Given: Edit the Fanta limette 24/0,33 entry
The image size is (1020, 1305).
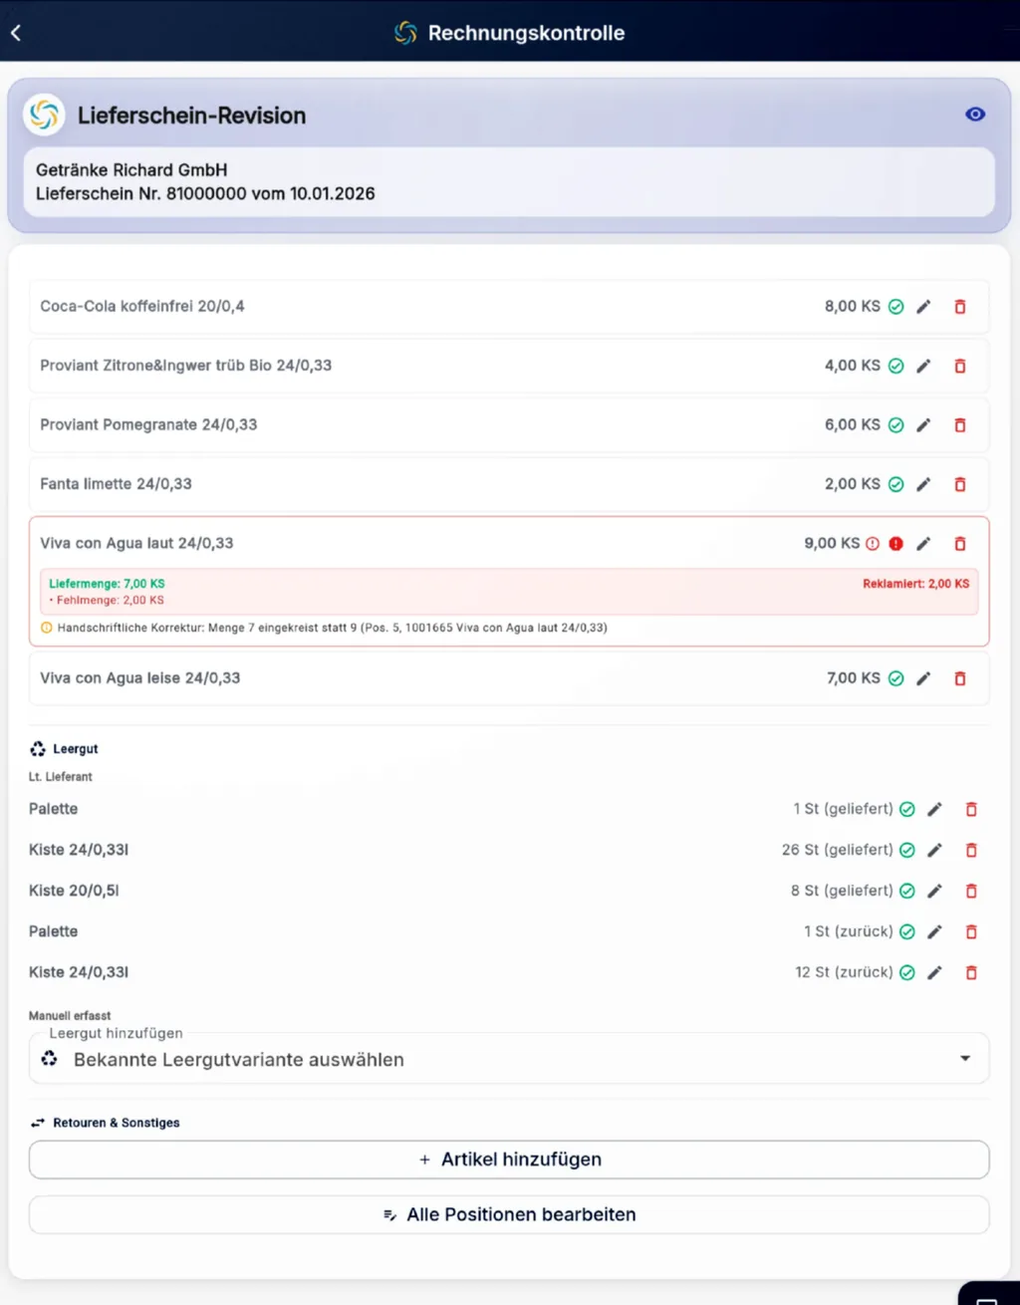Looking at the screenshot, I should click(923, 484).
